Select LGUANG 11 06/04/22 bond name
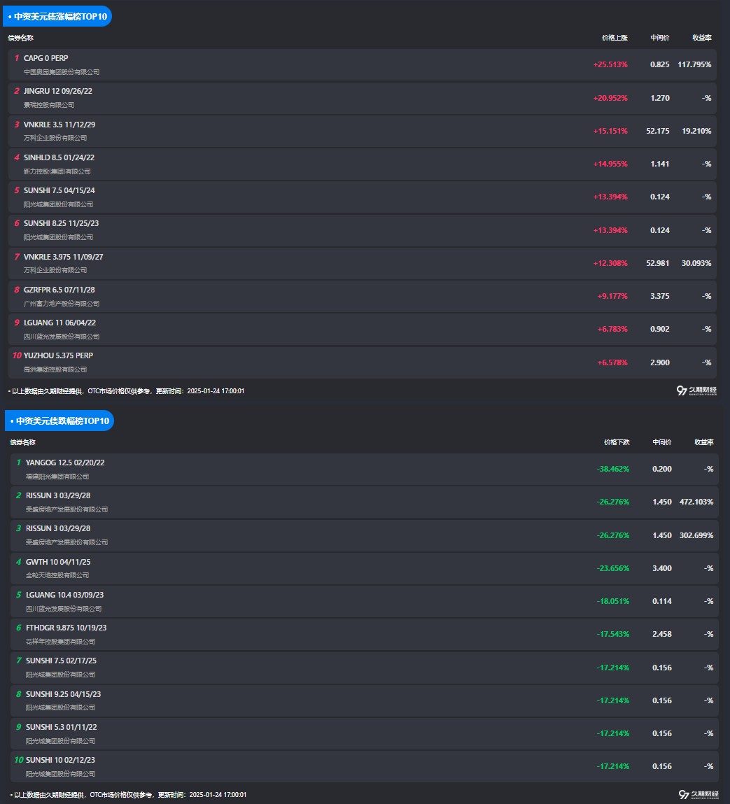The height and width of the screenshot is (804, 730). tap(59, 323)
